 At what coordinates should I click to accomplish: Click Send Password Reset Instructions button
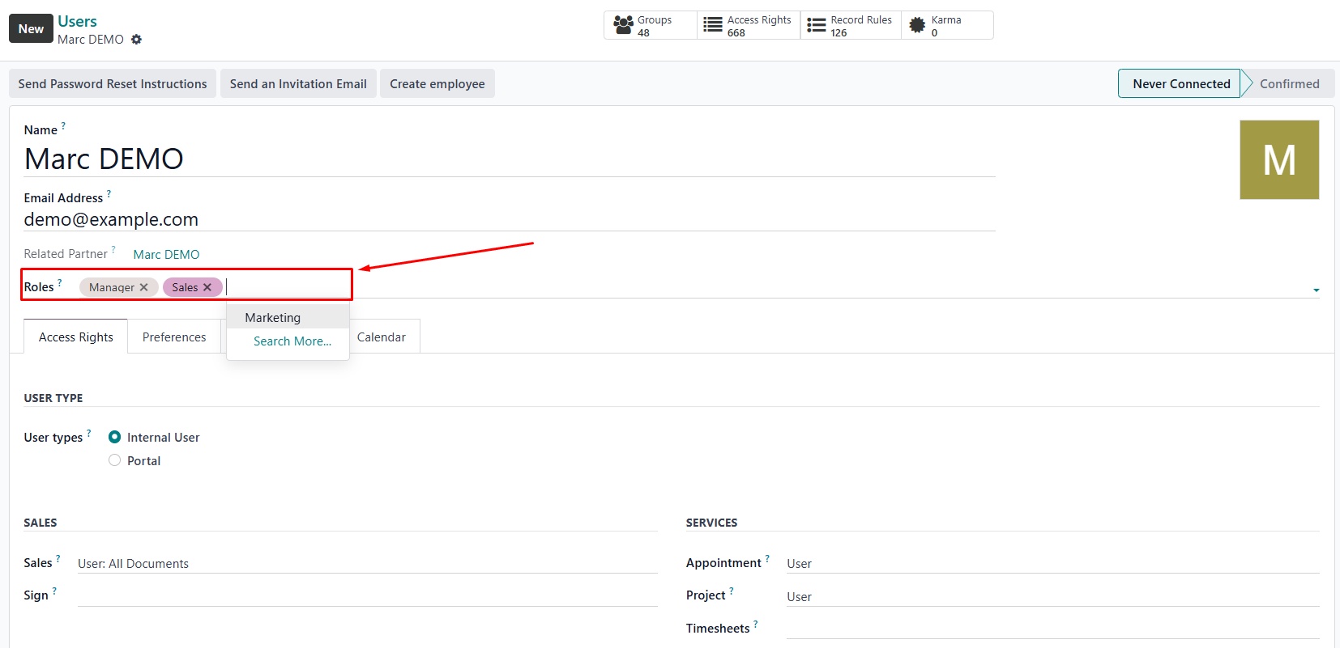click(113, 84)
